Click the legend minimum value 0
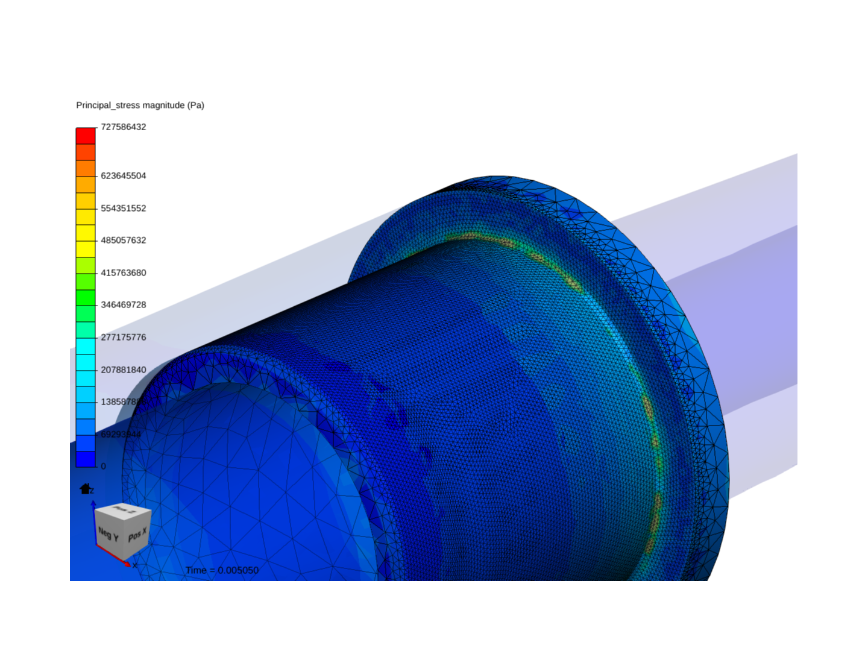This screenshot has height=651, width=868. coord(103,466)
